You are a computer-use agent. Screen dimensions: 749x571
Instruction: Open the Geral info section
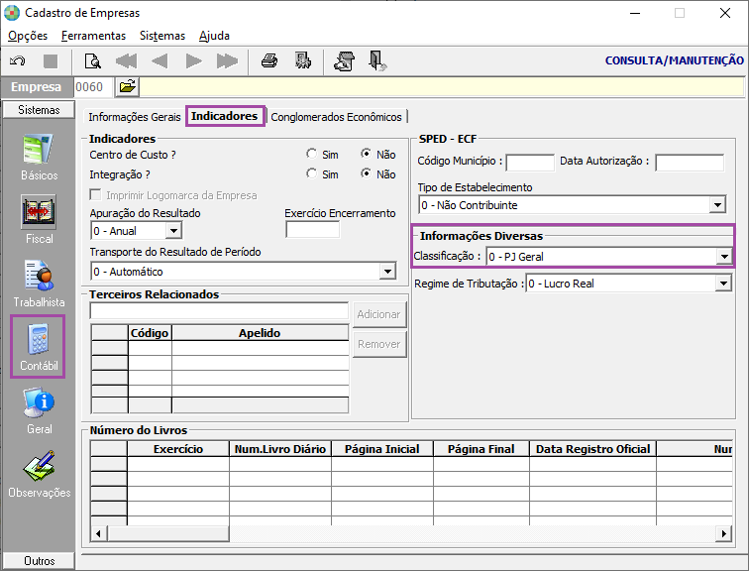39,411
